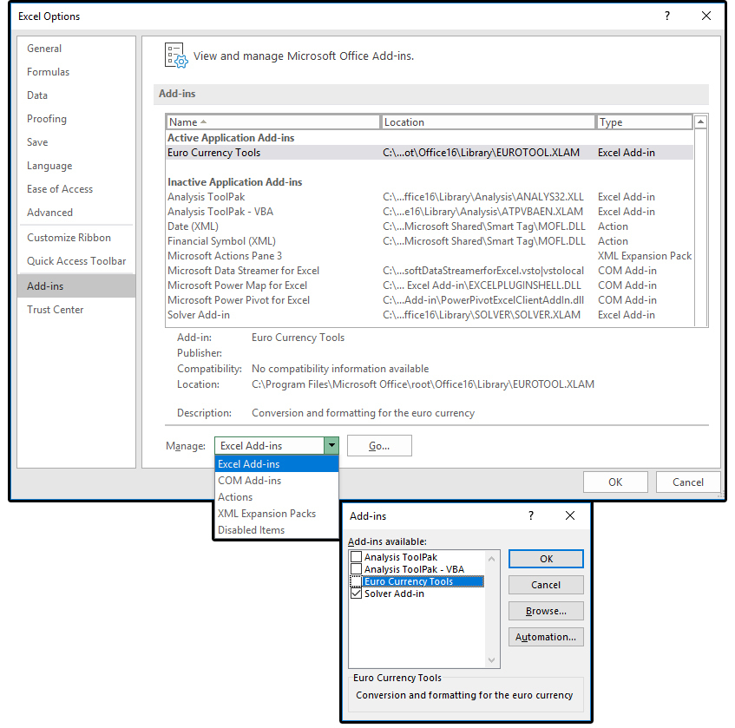Click the Help question mark in Add-ins dialog

(531, 515)
